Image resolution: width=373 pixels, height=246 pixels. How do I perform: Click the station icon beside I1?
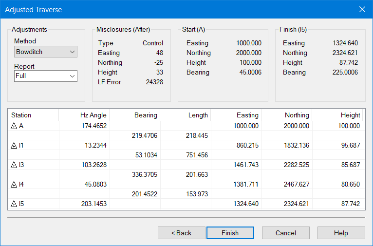click(14, 145)
